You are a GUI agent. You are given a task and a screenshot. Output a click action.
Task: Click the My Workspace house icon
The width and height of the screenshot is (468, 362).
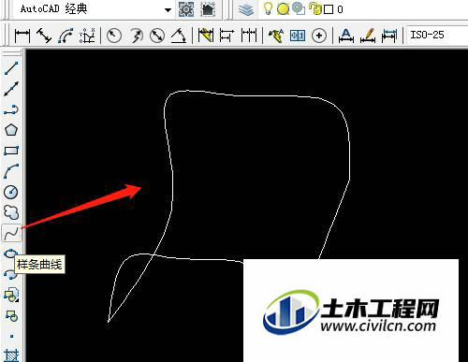pos(209,9)
